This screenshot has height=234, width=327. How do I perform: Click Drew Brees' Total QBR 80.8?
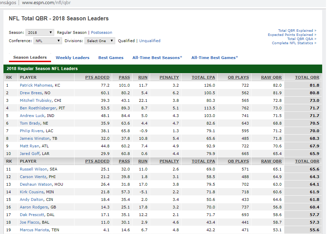tap(315, 93)
